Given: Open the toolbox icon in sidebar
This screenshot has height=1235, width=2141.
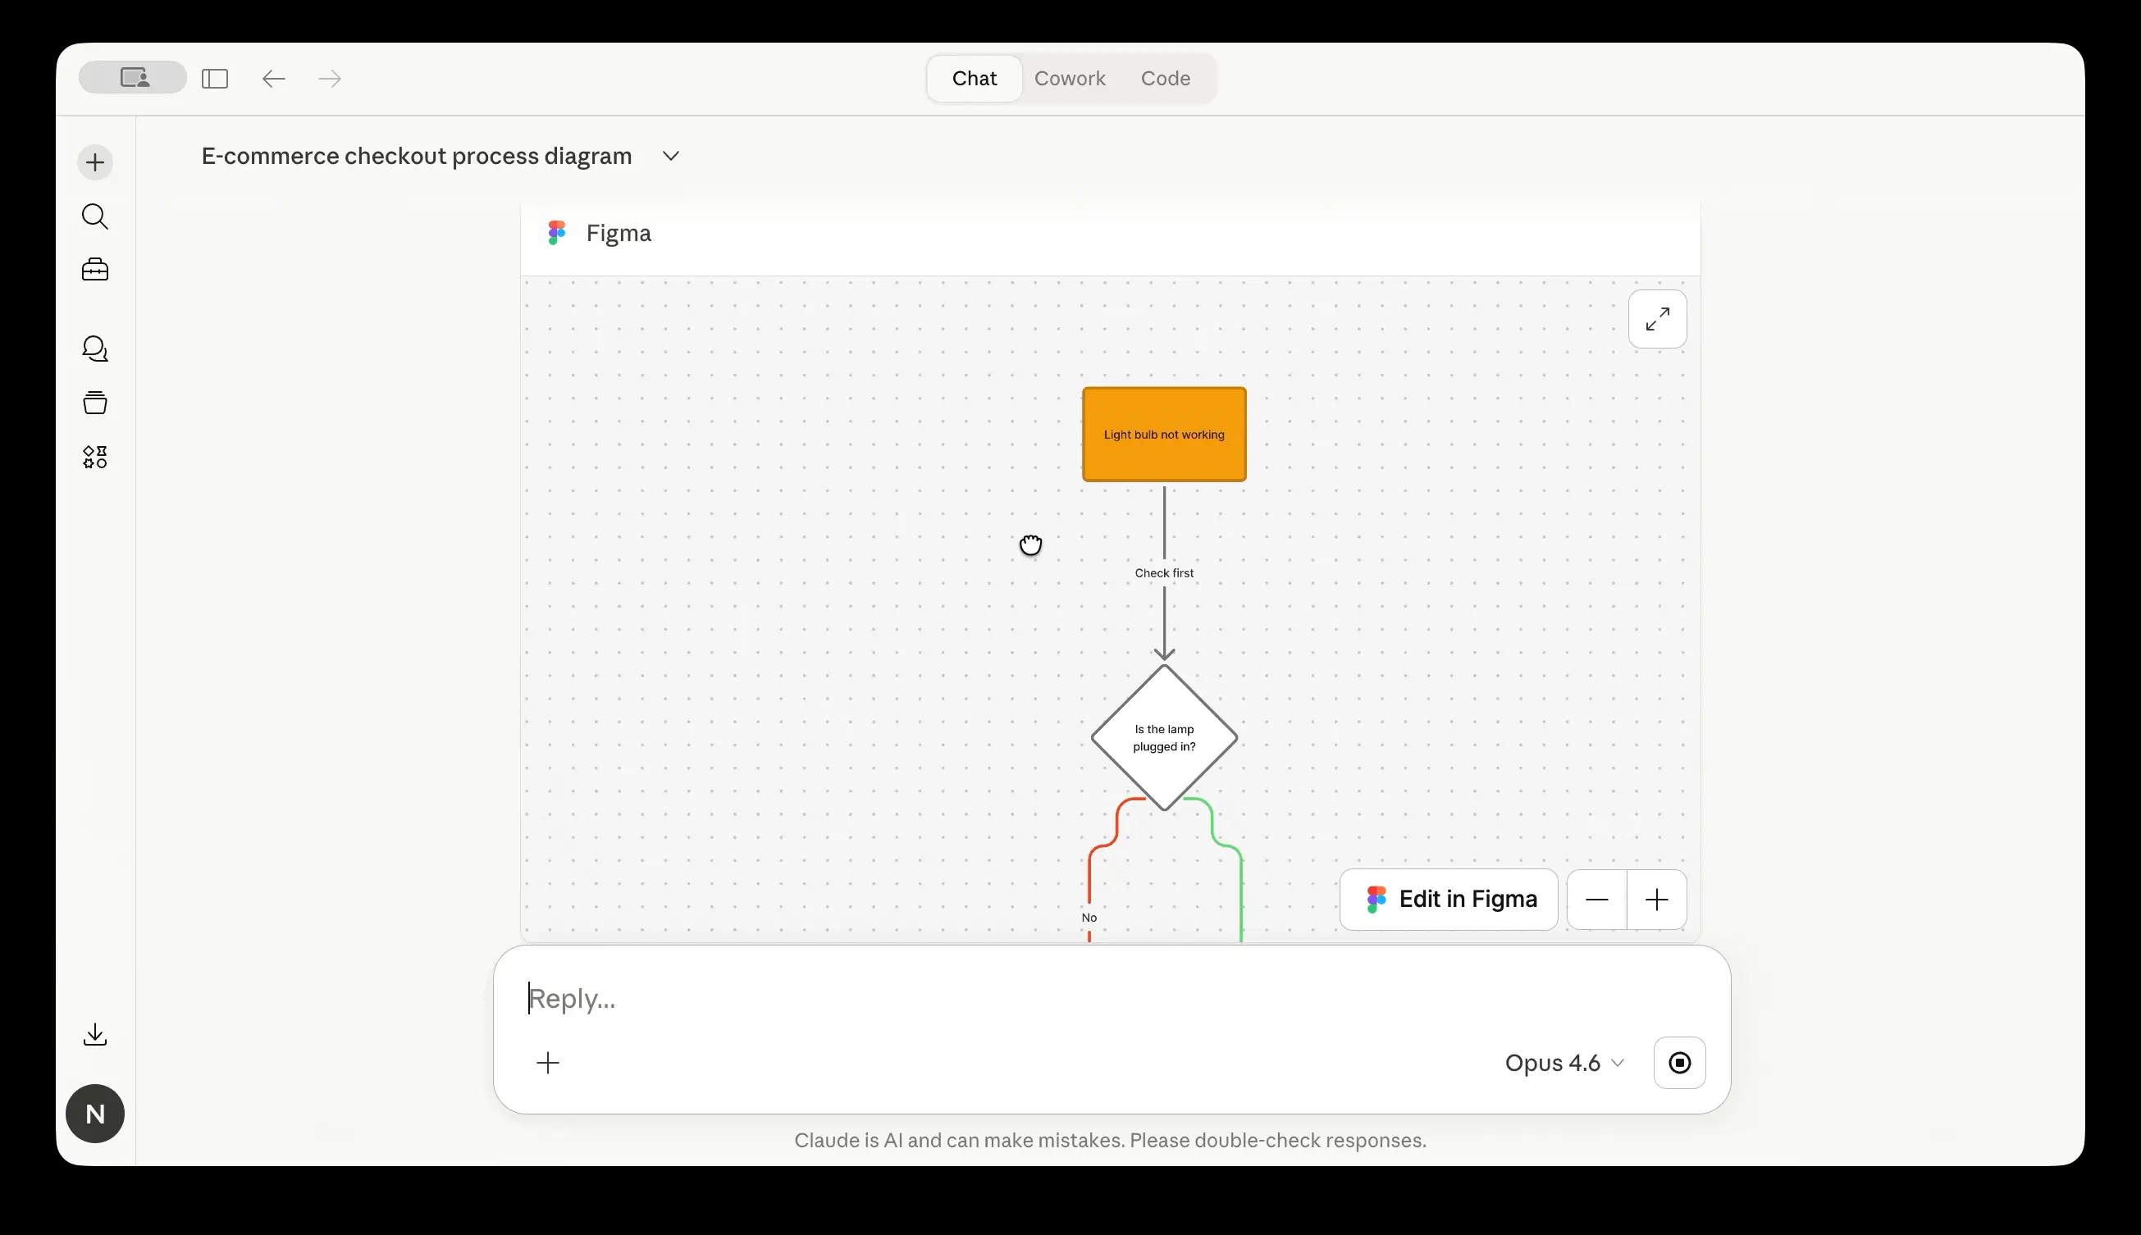Looking at the screenshot, I should [x=95, y=270].
